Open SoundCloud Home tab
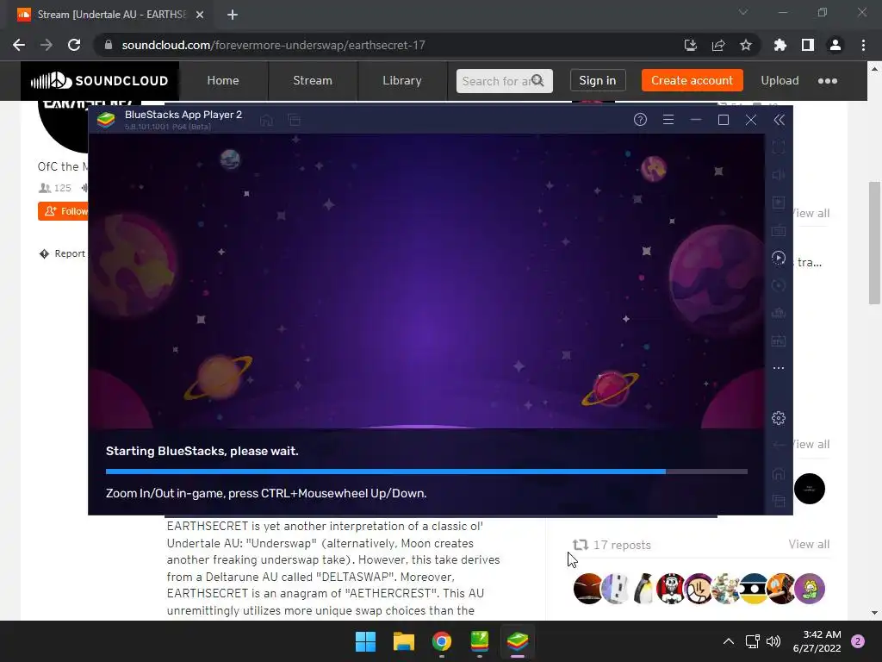The height and width of the screenshot is (662, 882). click(x=223, y=80)
